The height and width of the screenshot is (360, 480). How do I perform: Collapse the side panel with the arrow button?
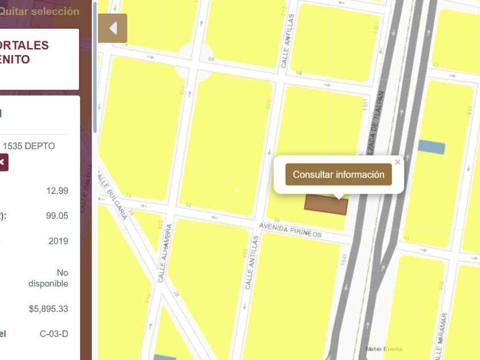tap(113, 28)
